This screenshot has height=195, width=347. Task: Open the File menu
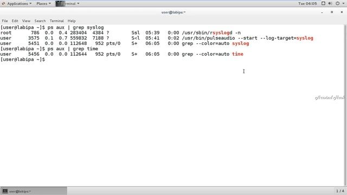(5, 21)
